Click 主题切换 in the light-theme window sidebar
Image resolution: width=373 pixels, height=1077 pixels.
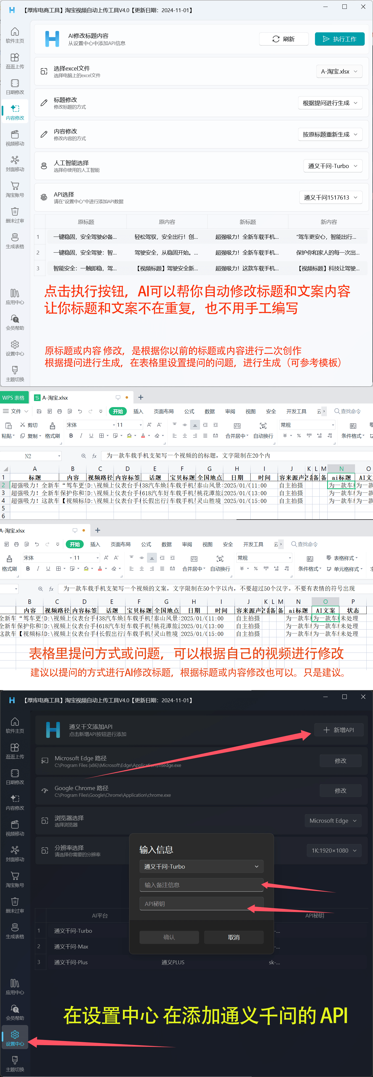click(15, 374)
